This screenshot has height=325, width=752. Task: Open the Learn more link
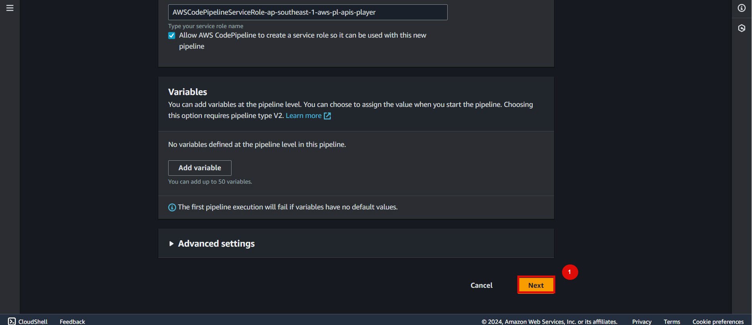[x=304, y=116]
